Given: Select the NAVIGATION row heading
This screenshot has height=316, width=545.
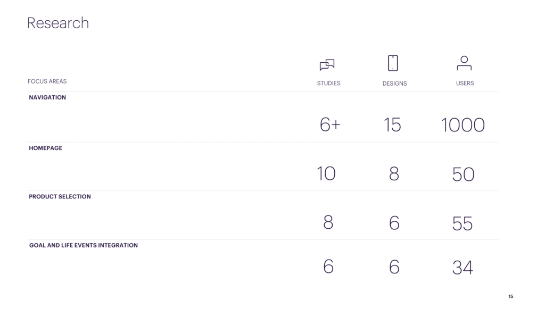Looking at the screenshot, I should coord(47,97).
